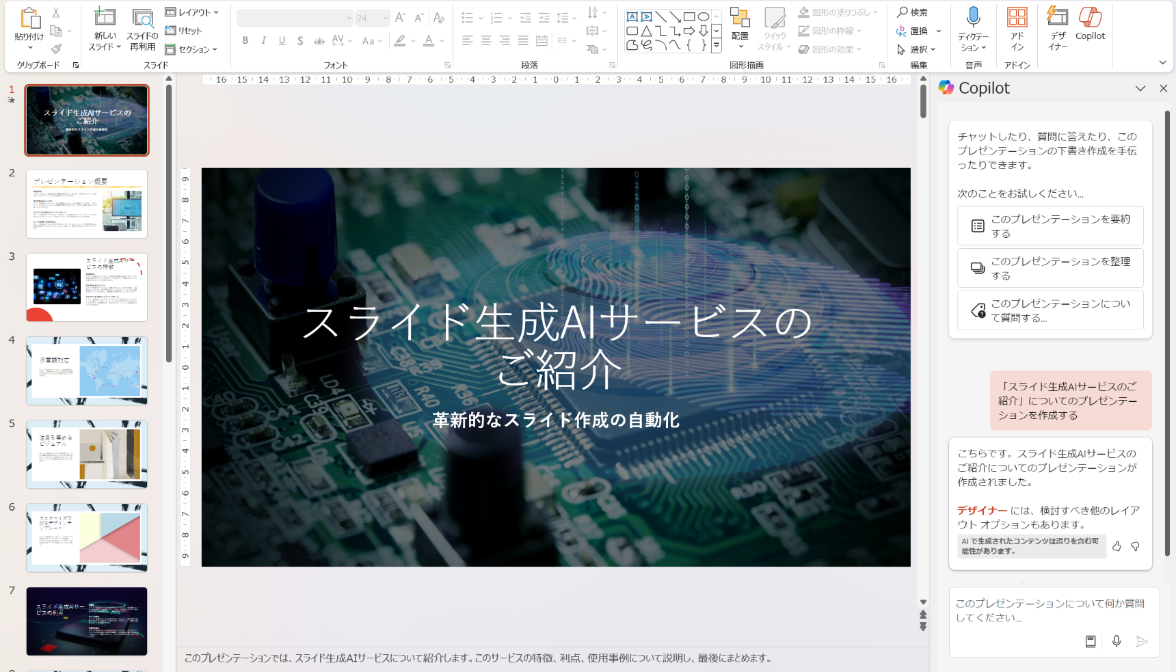Viewport: 1176px width, 672px height.
Task: Align text to the right
Action: point(505,41)
